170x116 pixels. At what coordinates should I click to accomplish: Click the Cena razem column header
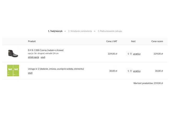[x=157, y=41]
